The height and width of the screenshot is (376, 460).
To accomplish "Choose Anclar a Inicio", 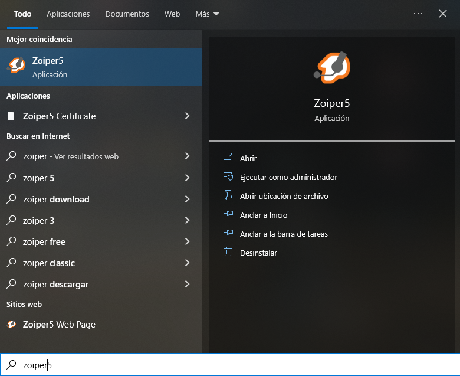I will [x=264, y=215].
